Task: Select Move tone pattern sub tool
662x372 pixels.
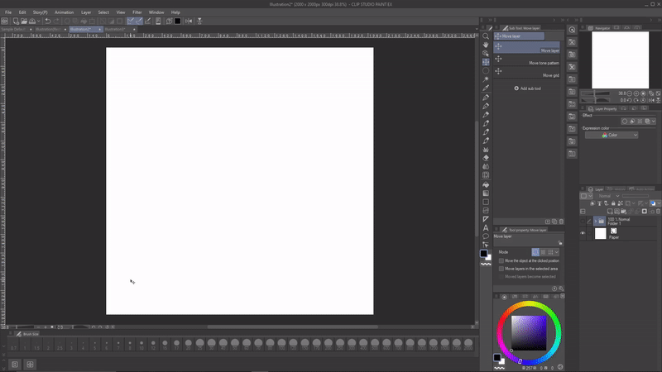Action: [527, 60]
